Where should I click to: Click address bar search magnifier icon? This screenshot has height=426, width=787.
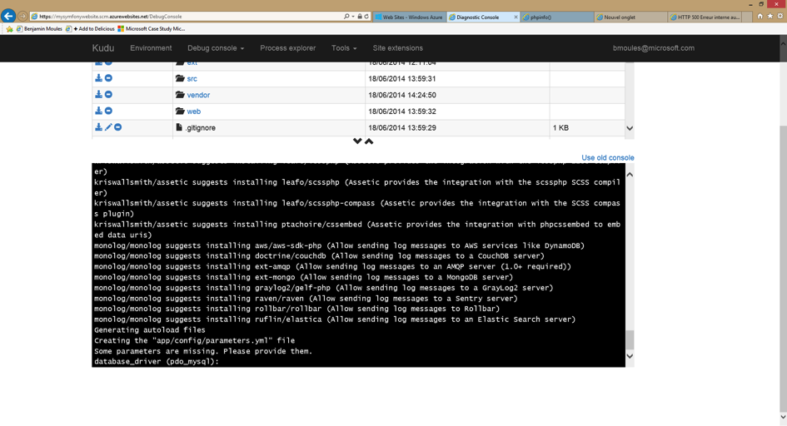[346, 17]
